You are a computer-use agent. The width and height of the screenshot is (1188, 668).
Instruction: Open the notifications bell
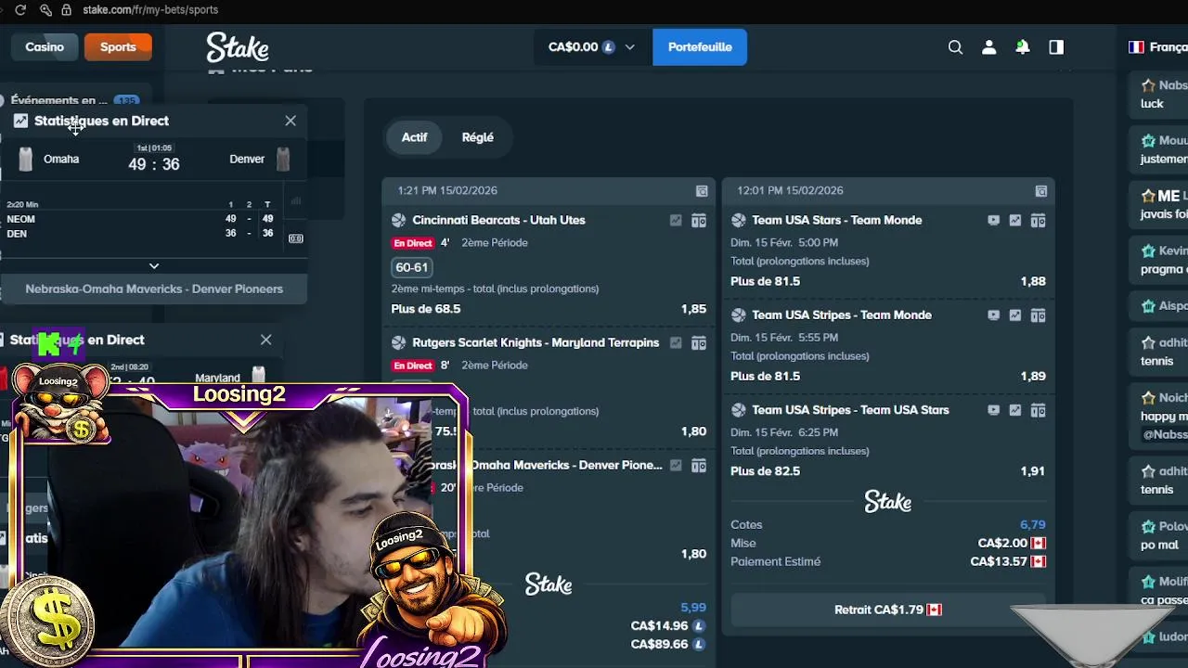click(x=1022, y=47)
